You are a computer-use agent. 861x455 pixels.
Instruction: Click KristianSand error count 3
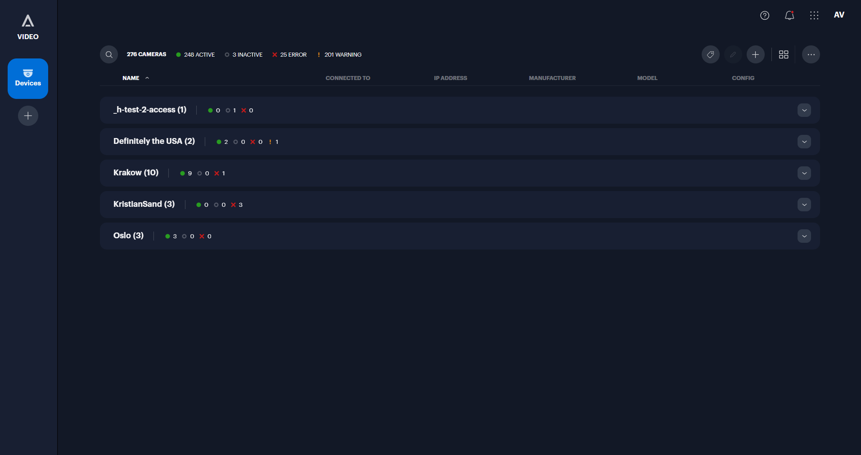pos(237,205)
